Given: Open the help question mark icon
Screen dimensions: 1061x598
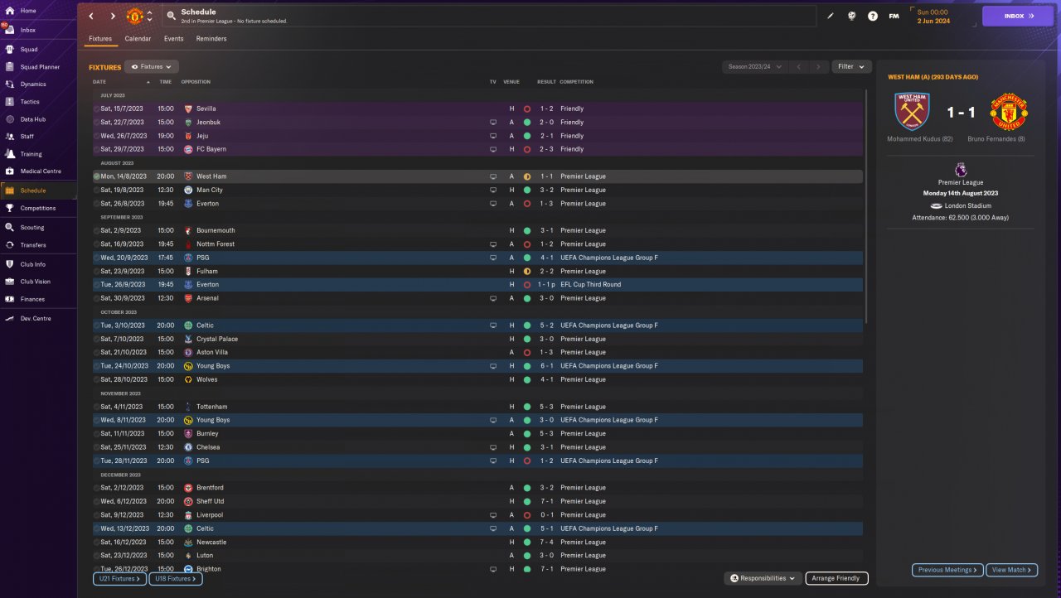Looking at the screenshot, I should pos(873,16).
